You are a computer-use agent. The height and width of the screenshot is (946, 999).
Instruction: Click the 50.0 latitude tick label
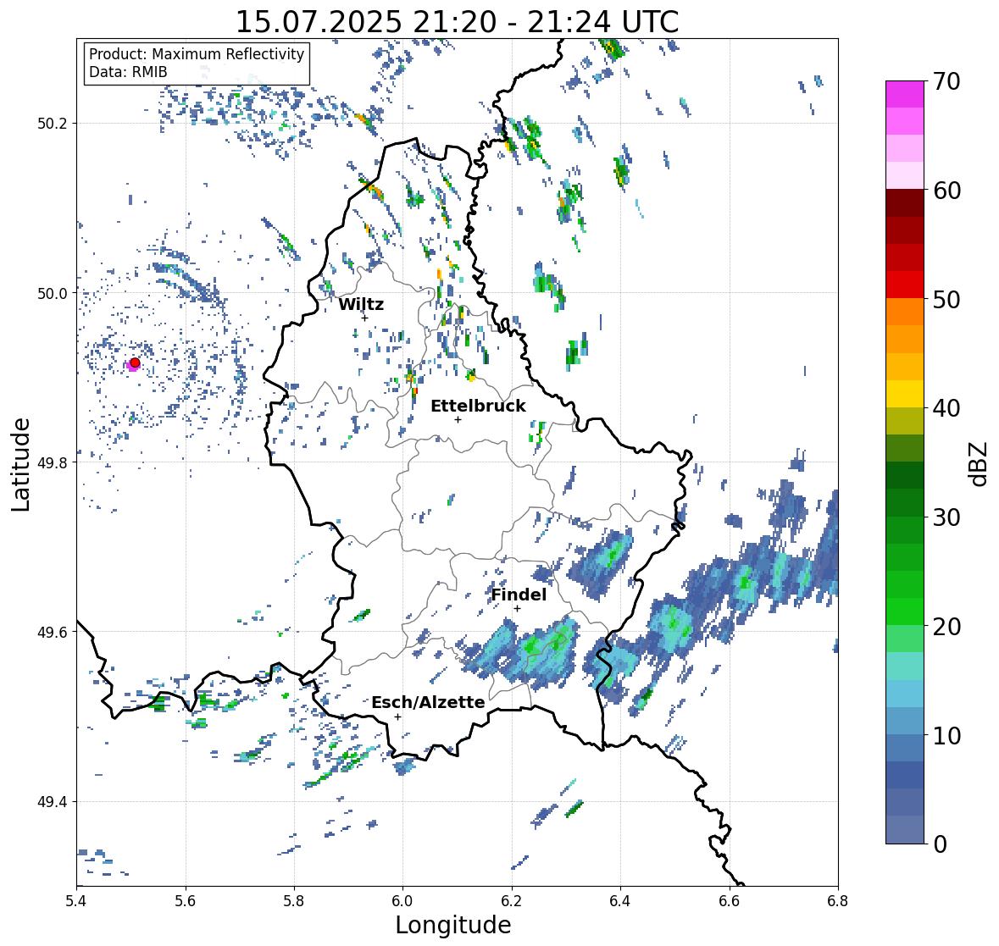tap(53, 293)
